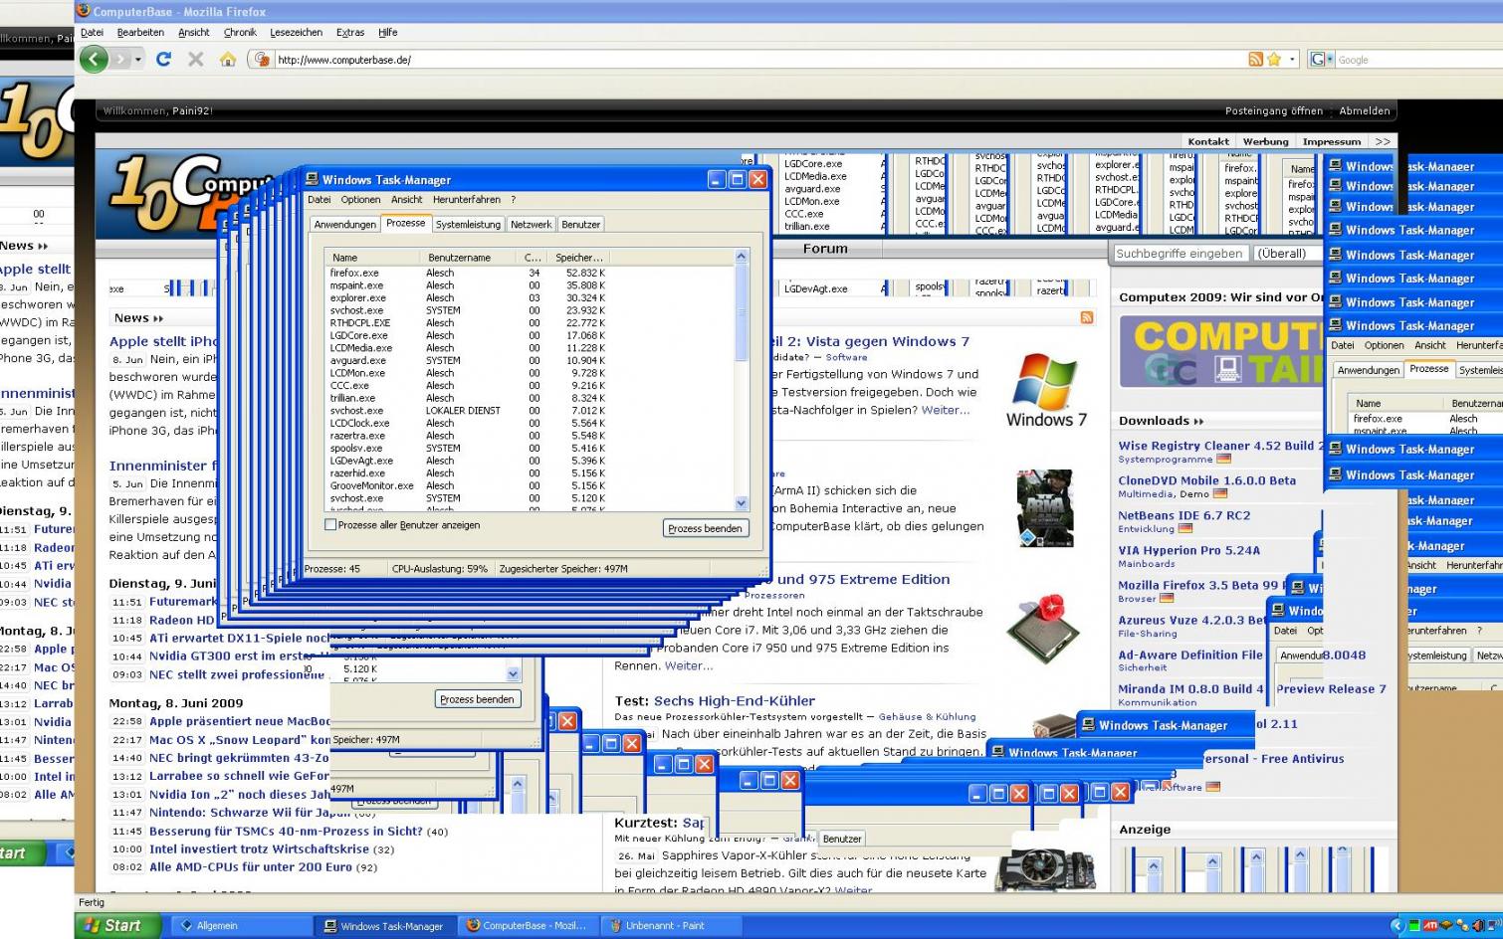Click the URL address field

tap(761, 60)
